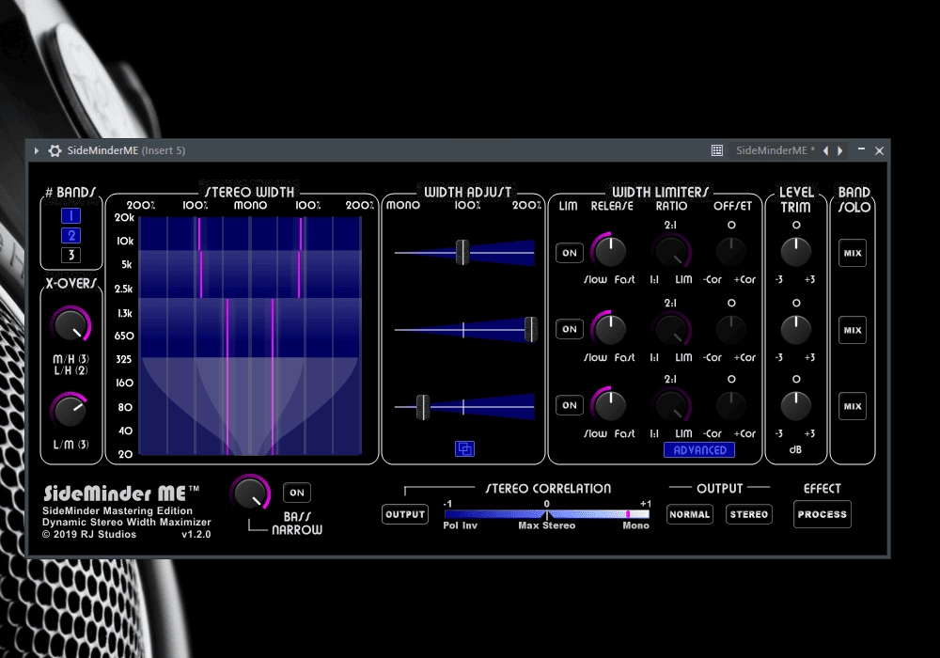The width and height of the screenshot is (940, 658).
Task: Select 3 bands mode
Action: click(x=70, y=256)
